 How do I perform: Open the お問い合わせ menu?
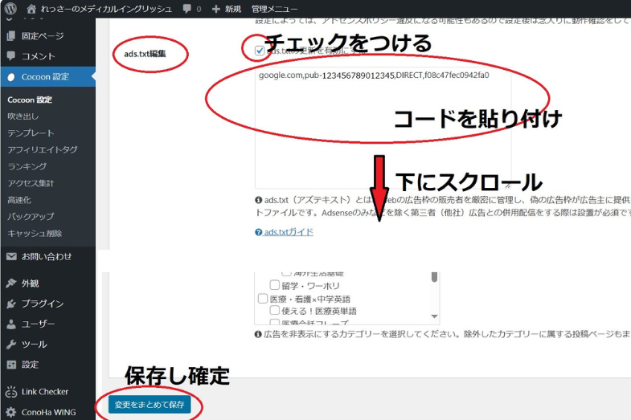pyautogui.click(x=48, y=256)
